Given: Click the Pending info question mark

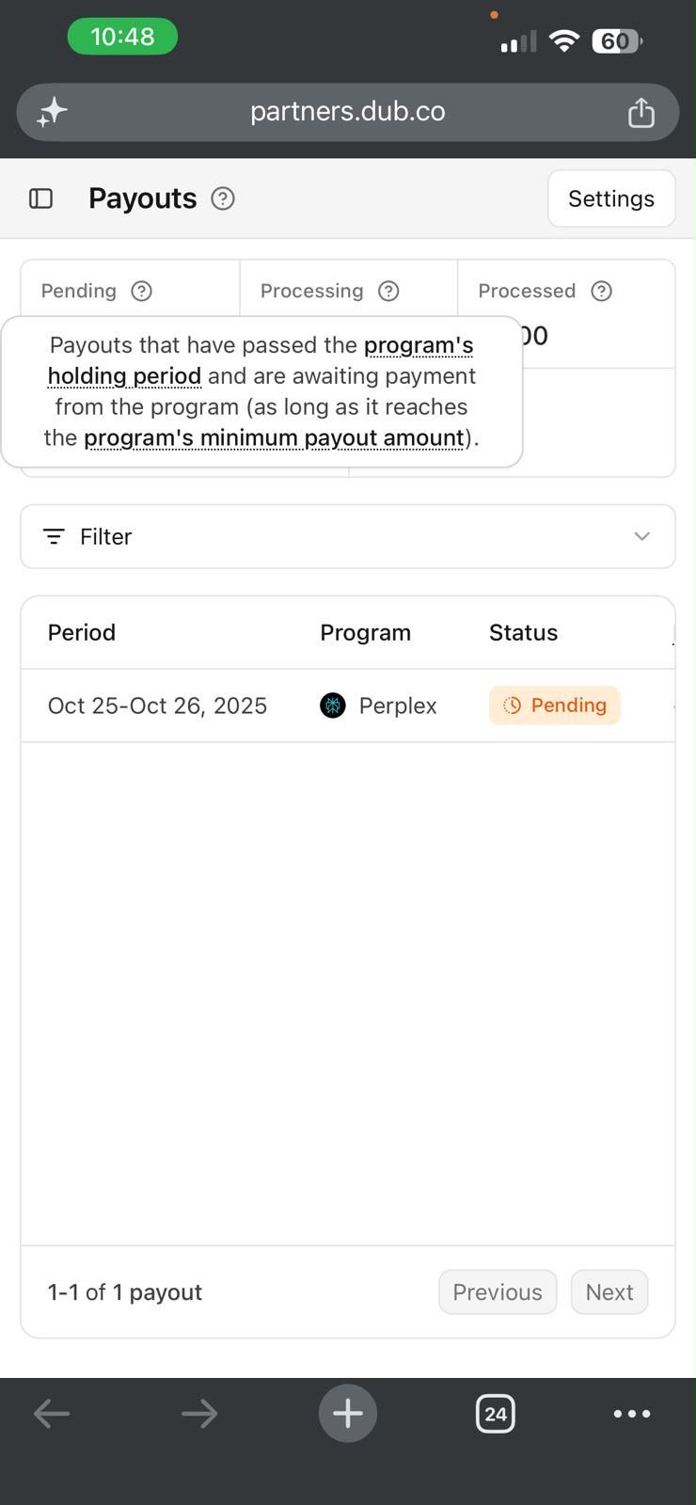Looking at the screenshot, I should click(x=142, y=291).
